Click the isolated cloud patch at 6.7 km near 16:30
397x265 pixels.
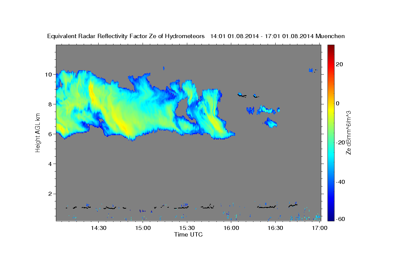[271, 123]
